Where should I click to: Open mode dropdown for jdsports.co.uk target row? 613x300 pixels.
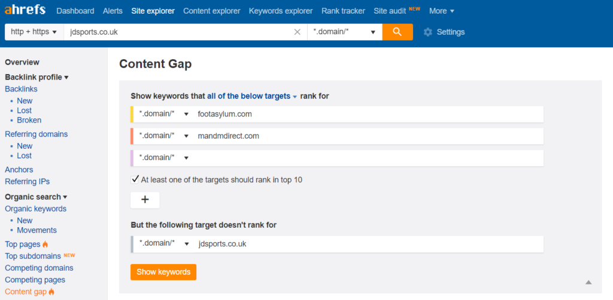coord(164,244)
